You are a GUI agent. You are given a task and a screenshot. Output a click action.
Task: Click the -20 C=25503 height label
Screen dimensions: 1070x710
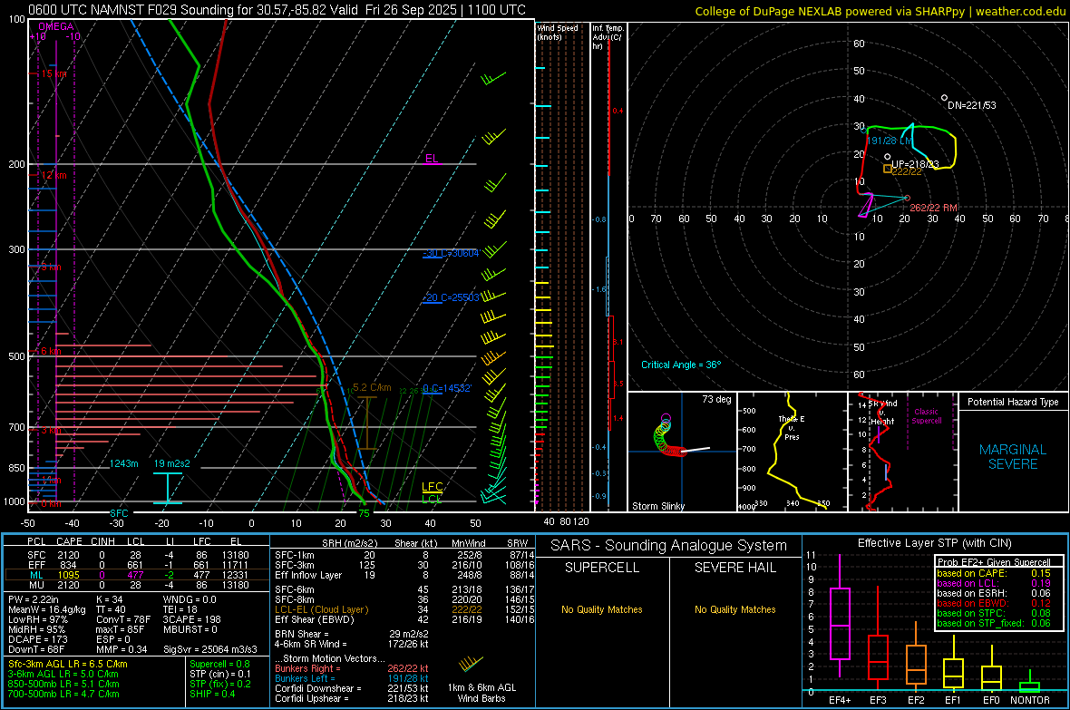(x=451, y=297)
